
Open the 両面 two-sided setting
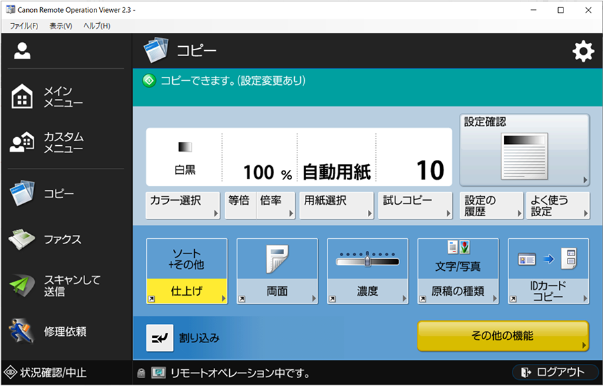click(277, 271)
